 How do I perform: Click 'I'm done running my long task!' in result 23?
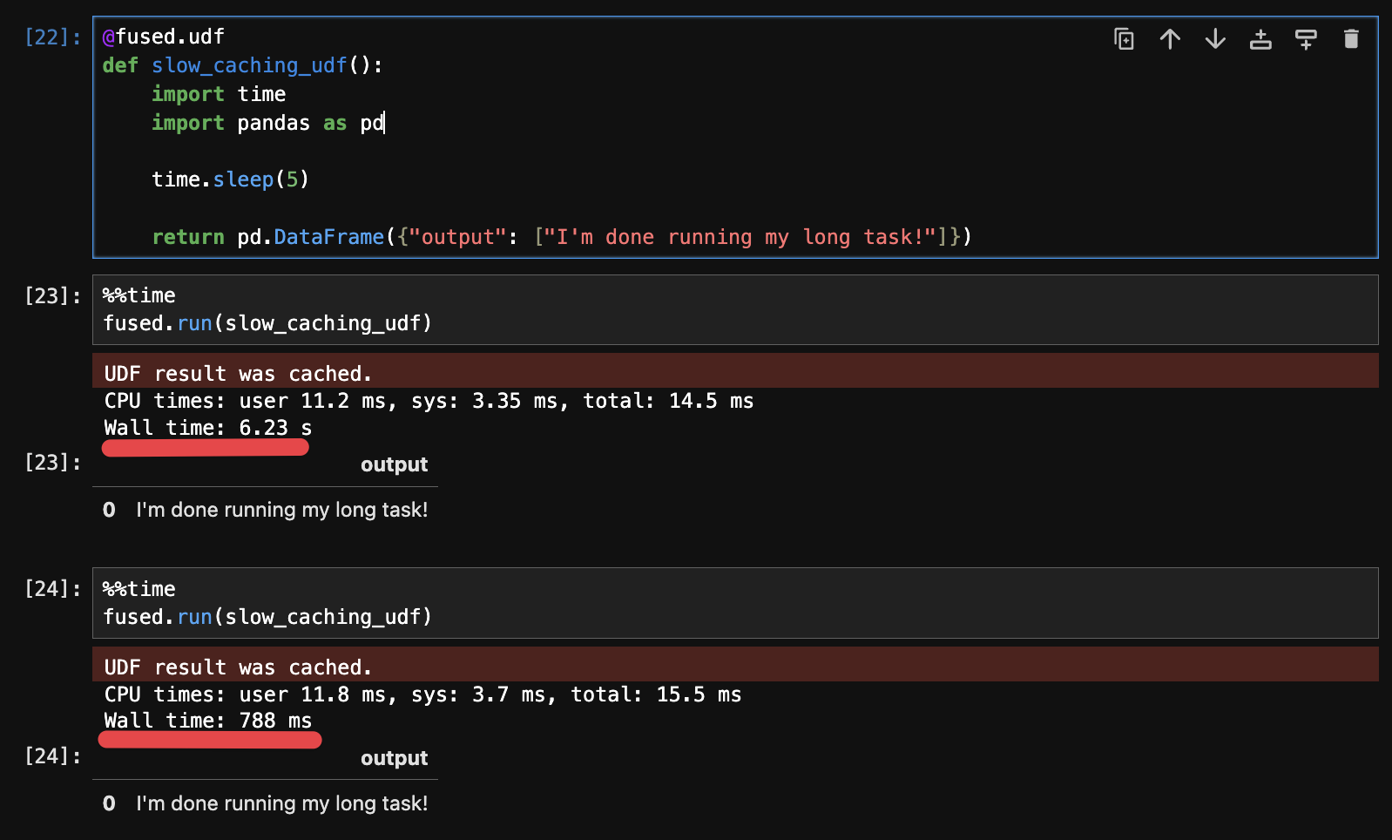(x=282, y=510)
